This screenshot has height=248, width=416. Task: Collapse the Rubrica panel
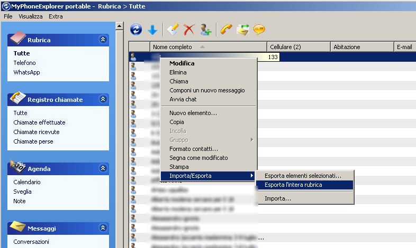[103, 40]
